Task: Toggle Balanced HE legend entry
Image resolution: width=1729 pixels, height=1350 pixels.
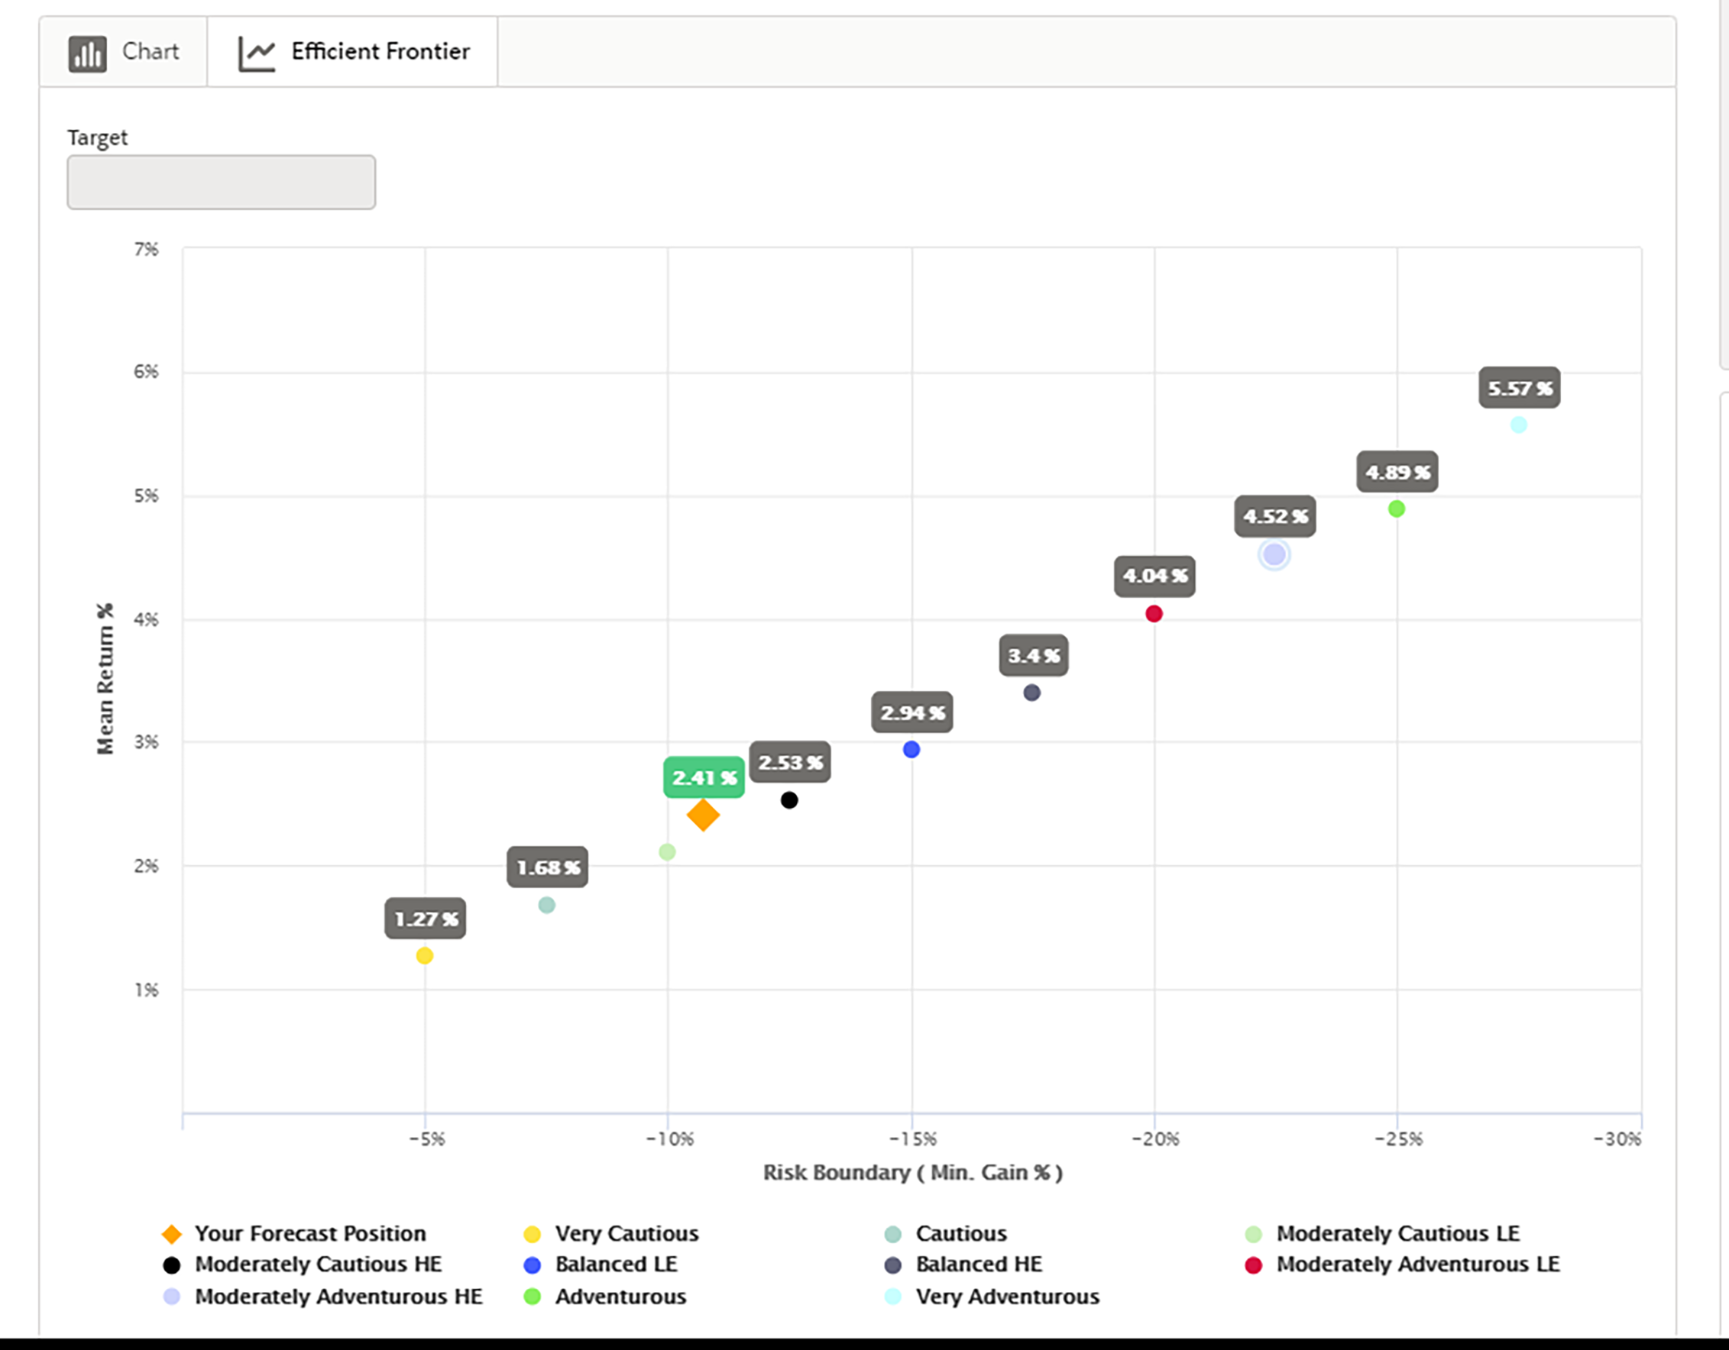Action: coord(963,1264)
